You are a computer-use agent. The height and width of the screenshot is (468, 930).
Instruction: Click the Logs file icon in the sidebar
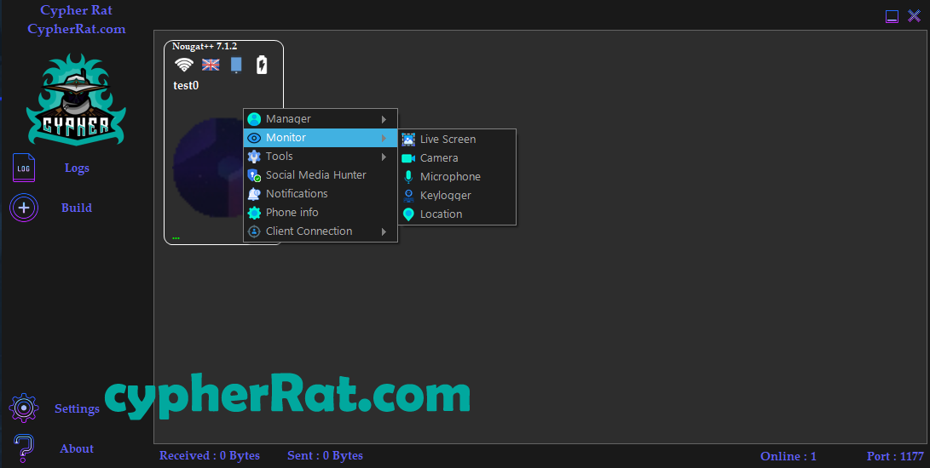pos(24,168)
